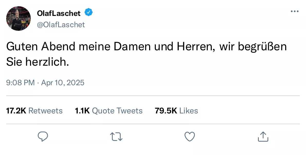
Task: Retweet the post using the arrows icon
Action: tap(116, 137)
